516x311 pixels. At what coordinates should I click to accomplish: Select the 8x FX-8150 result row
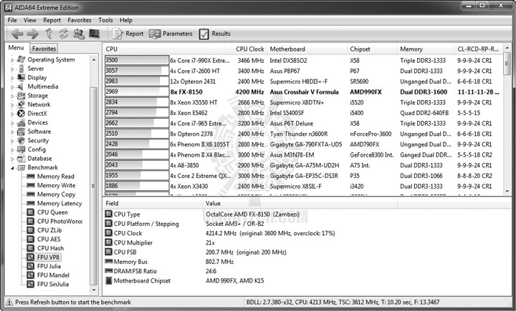point(302,92)
